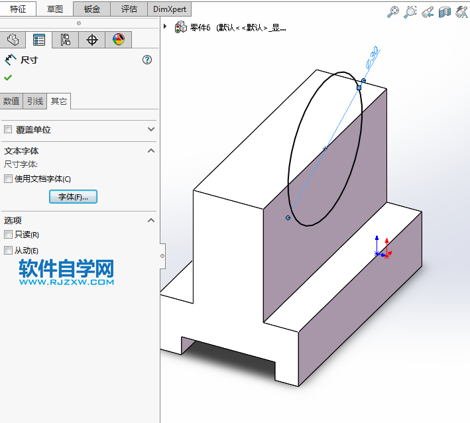
Task: Open the 引线 dimension tab
Action: (35, 101)
